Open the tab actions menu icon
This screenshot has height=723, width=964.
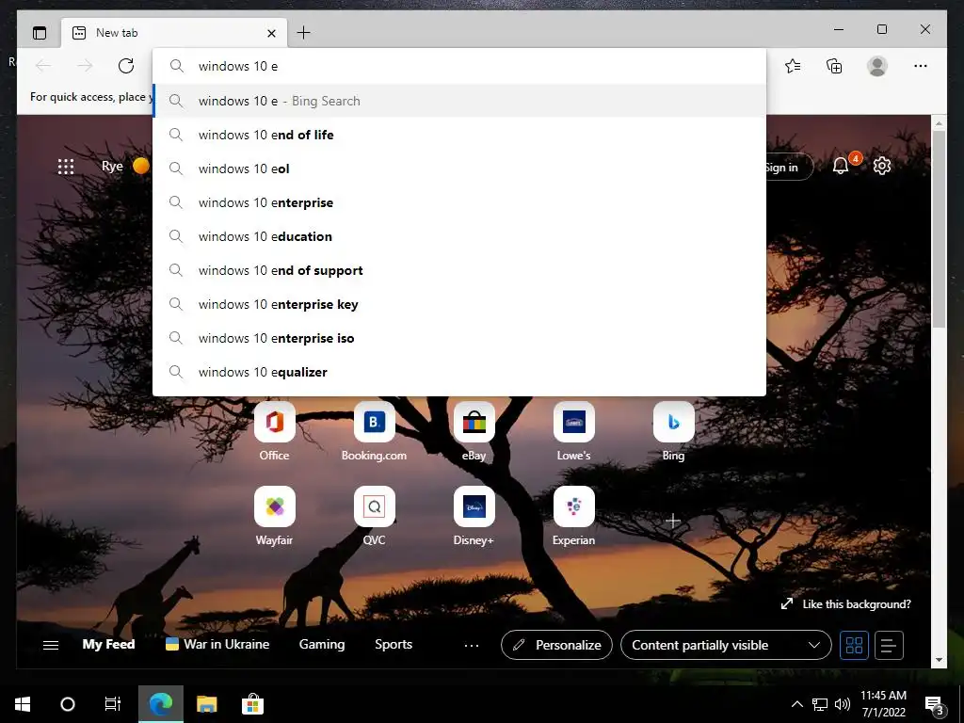(x=40, y=33)
